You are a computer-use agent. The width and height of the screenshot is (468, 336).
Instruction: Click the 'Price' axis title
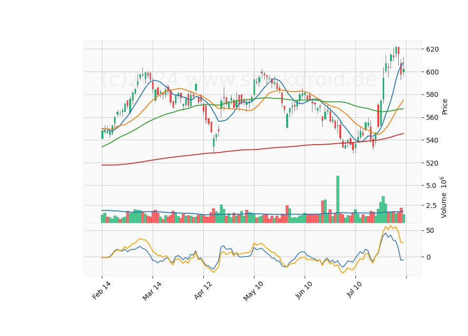tap(445, 107)
